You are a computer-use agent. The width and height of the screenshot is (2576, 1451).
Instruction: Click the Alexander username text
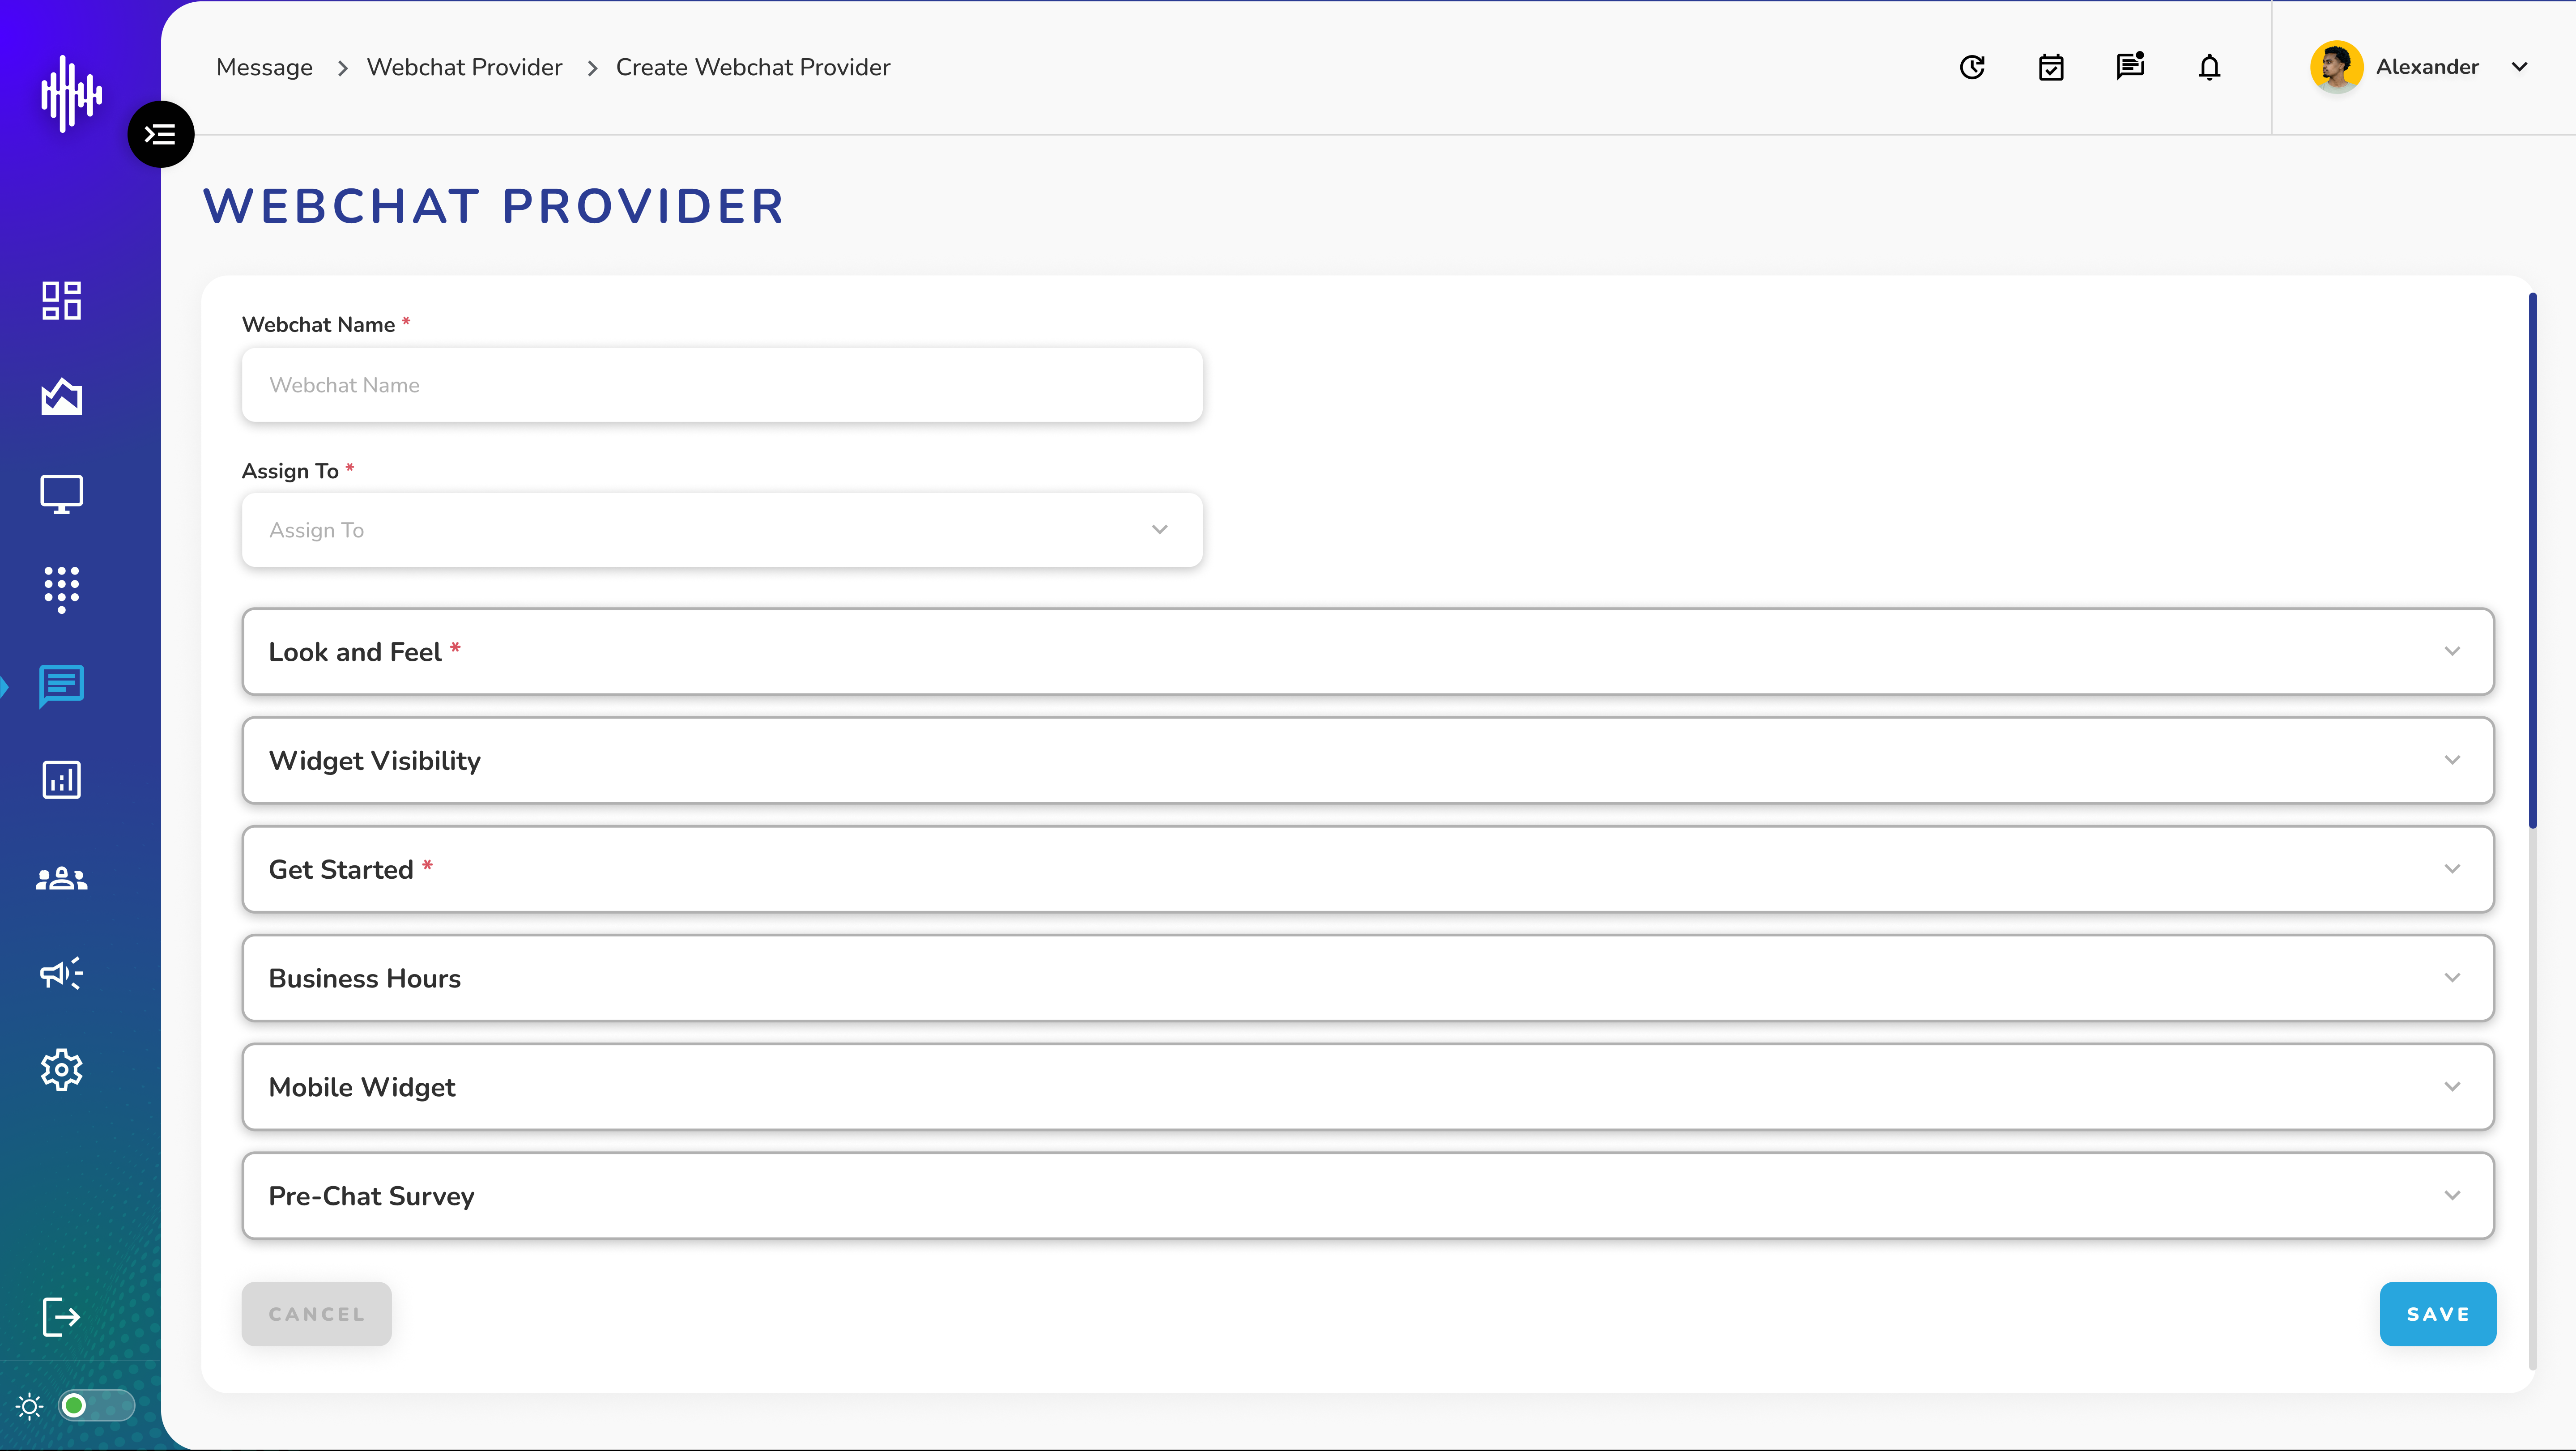[2427, 67]
